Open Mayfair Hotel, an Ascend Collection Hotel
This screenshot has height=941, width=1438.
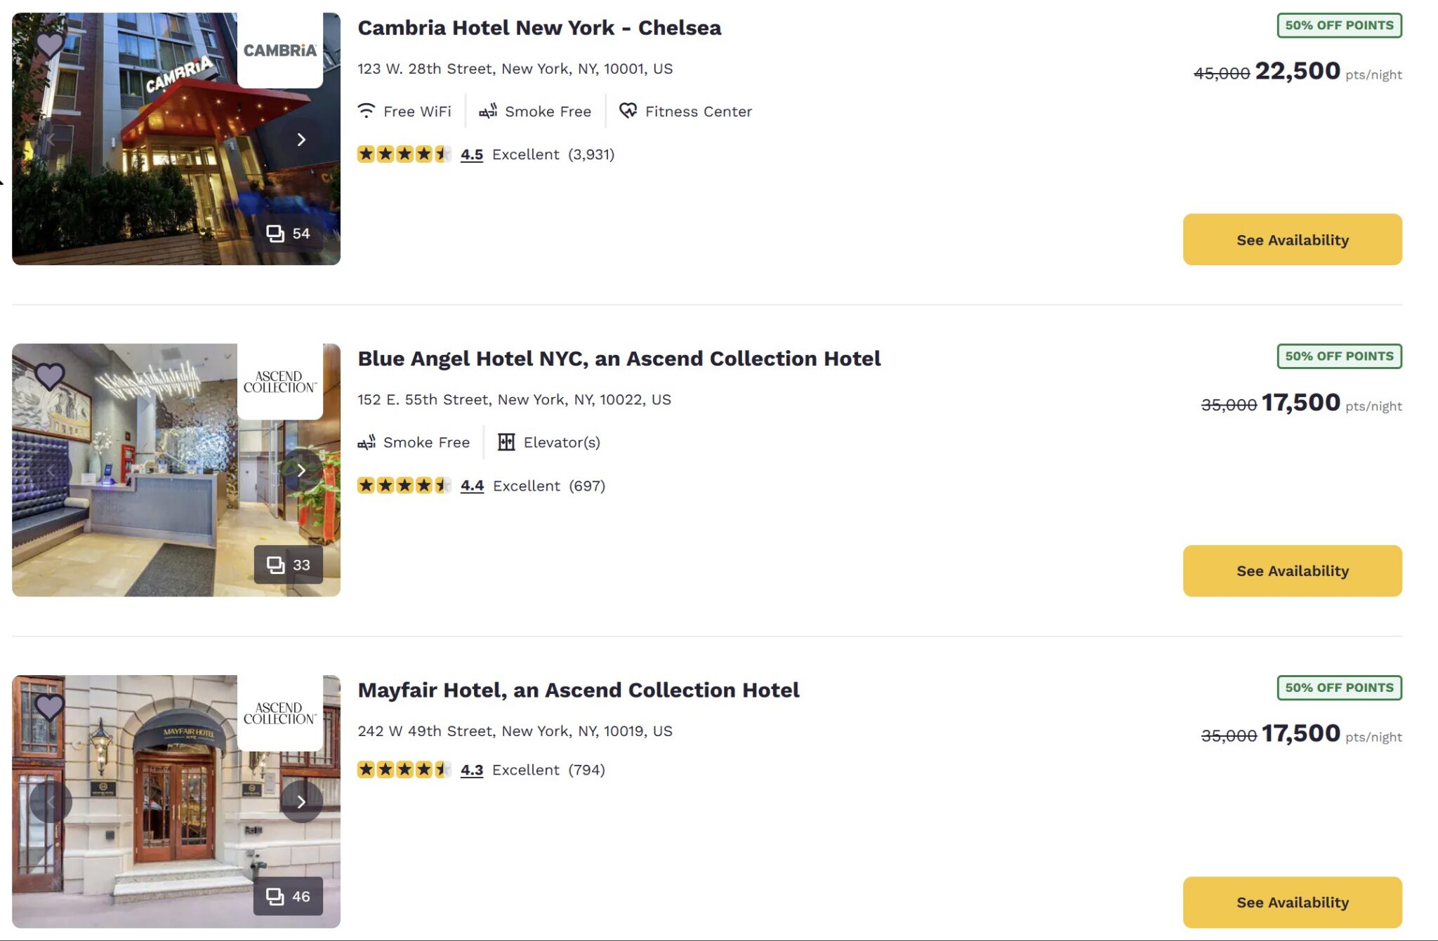tap(578, 690)
